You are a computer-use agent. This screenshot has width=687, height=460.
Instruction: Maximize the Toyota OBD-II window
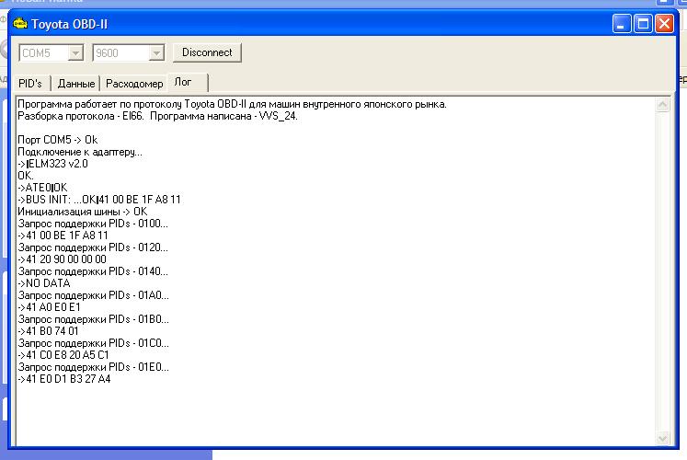click(643, 24)
